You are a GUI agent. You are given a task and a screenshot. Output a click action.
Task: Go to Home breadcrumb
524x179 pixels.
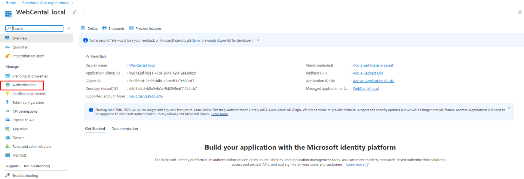(10, 3)
